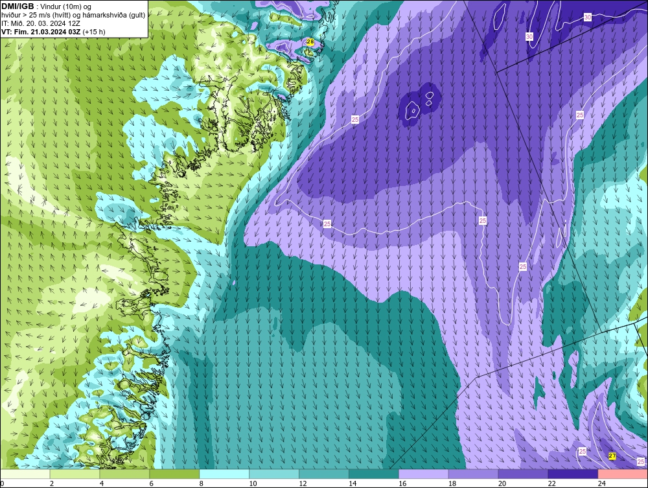Click the legend scale number 8

pyautogui.click(x=202, y=483)
